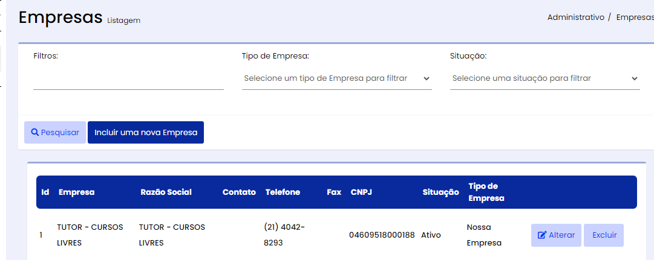Screen dimensions: 654x260
Task: Click the Pesquisar search button
Action: [55, 132]
